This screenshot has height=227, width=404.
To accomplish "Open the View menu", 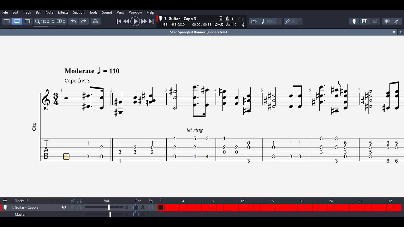I will (x=120, y=12).
